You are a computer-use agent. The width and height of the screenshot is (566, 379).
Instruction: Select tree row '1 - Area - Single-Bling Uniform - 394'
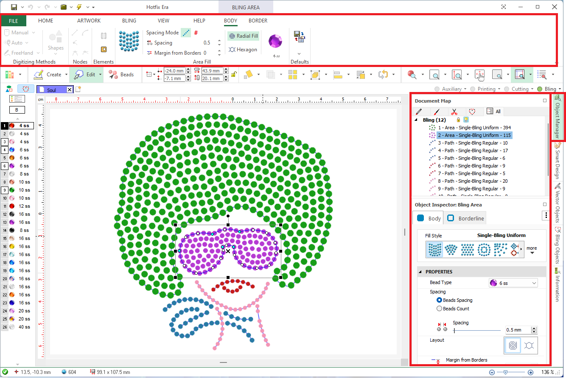[474, 128]
